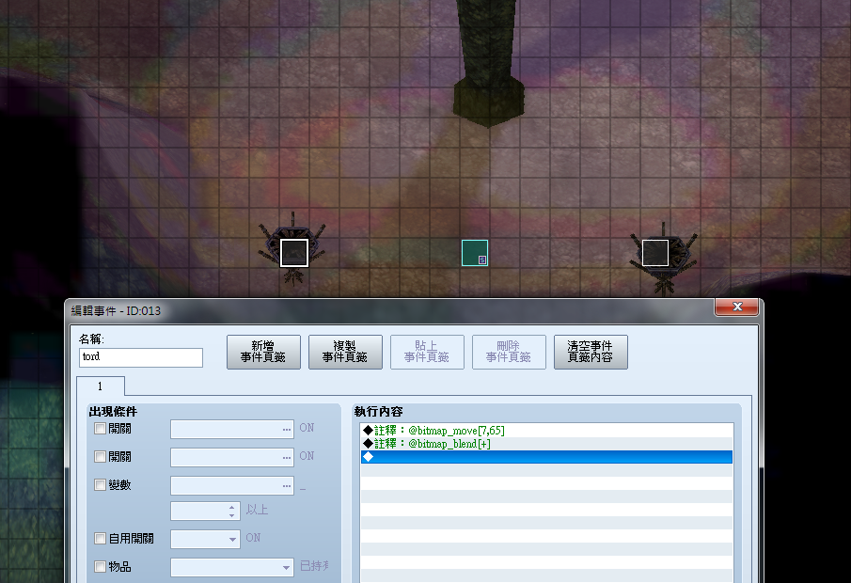Screen dimensions: 851x583
Task: Open the upper 開關 selector field
Action: pyautogui.click(x=232, y=430)
